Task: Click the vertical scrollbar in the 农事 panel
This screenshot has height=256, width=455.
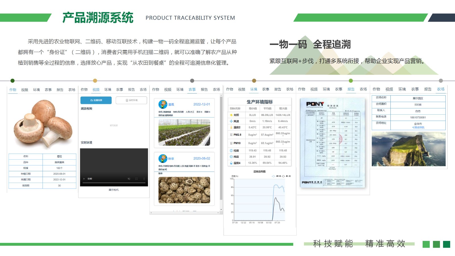Action: point(221,148)
